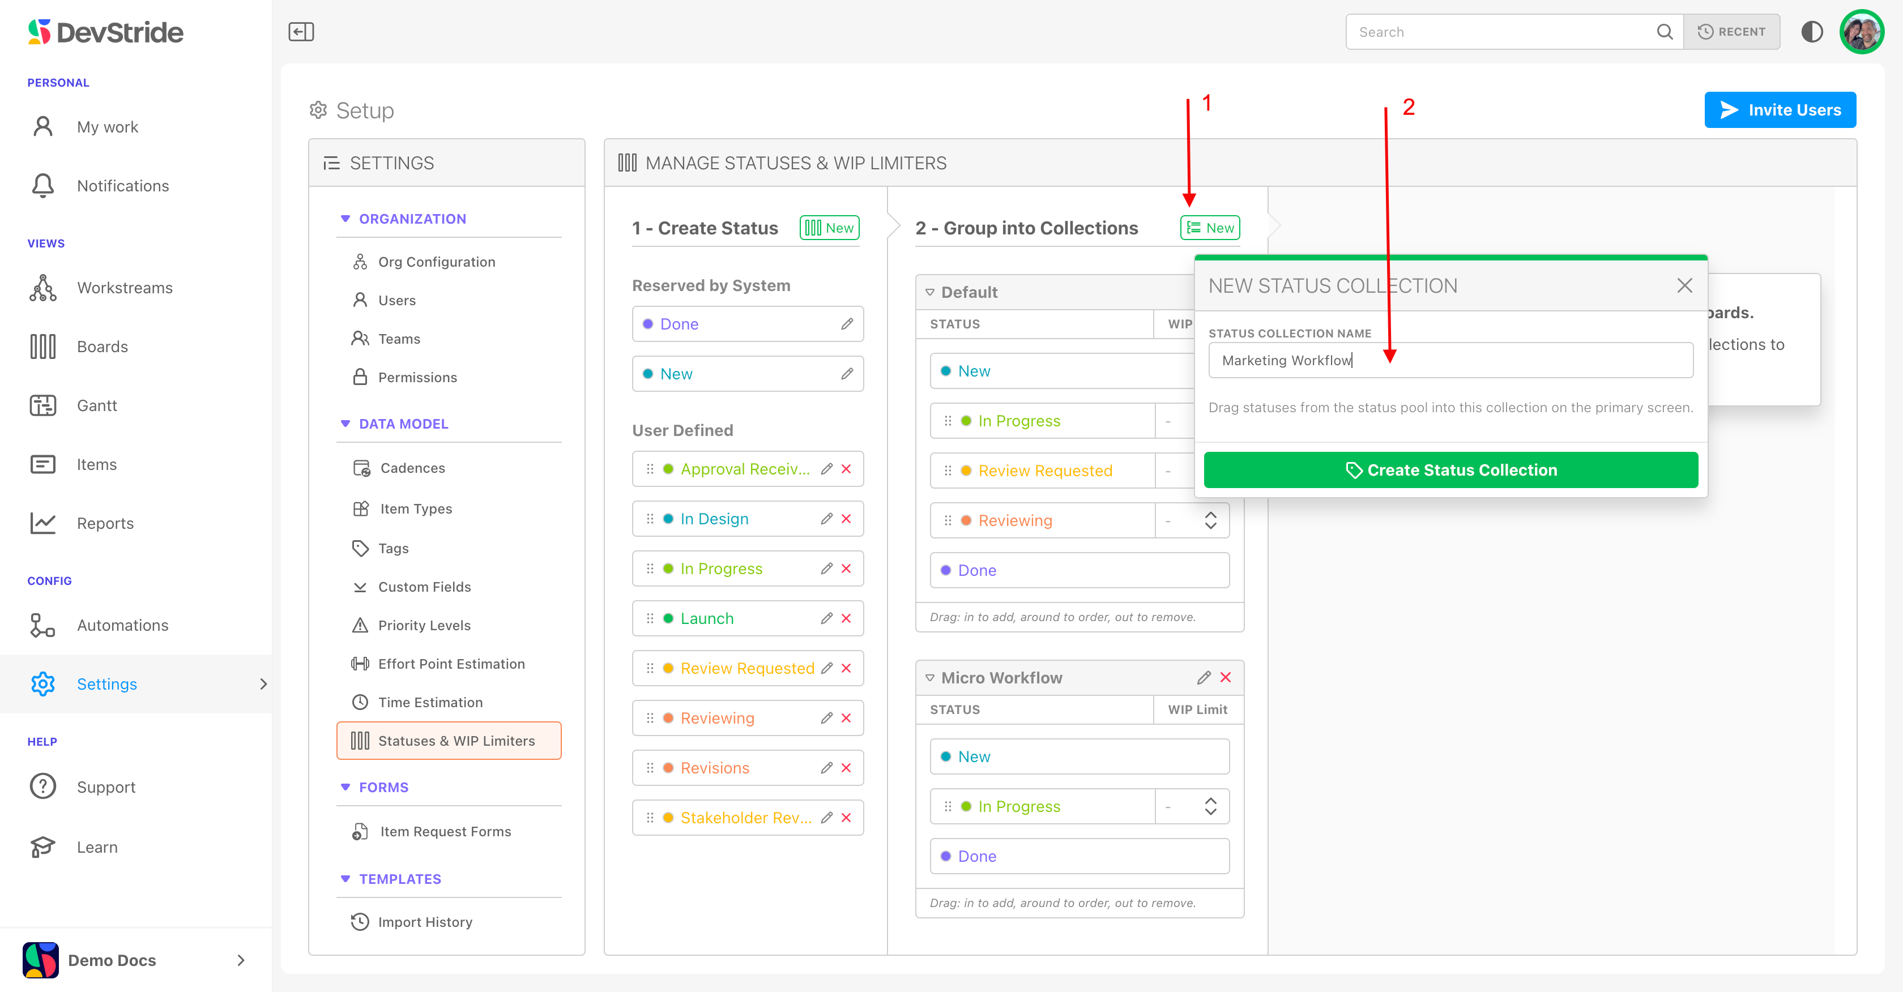This screenshot has height=992, width=1903.
Task: Open Boards view in sidebar
Action: 102,347
